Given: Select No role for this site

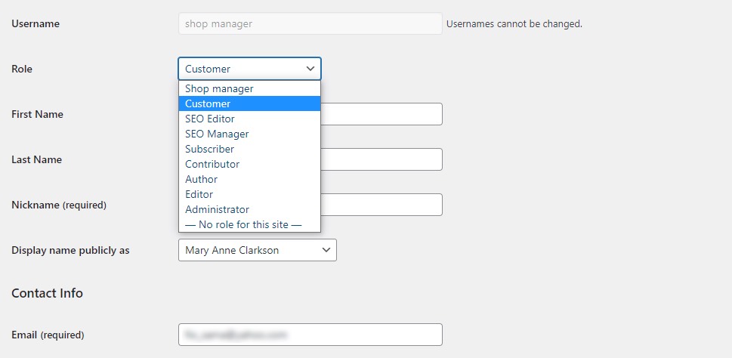Looking at the screenshot, I should (249, 224).
